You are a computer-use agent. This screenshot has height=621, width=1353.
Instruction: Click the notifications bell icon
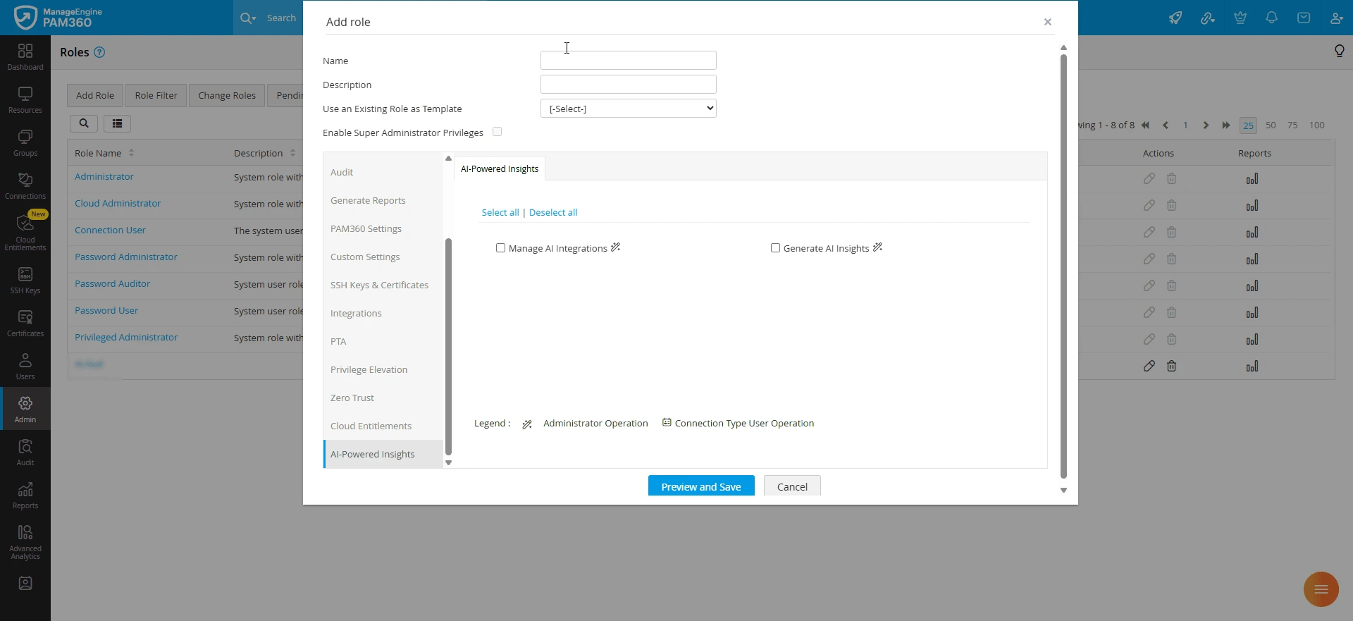click(1271, 18)
